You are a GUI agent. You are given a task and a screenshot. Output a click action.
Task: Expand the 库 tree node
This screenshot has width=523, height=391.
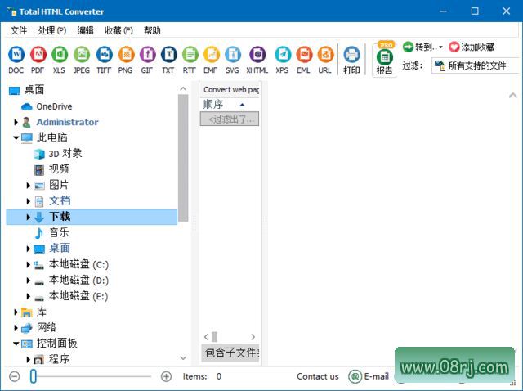click(x=16, y=312)
